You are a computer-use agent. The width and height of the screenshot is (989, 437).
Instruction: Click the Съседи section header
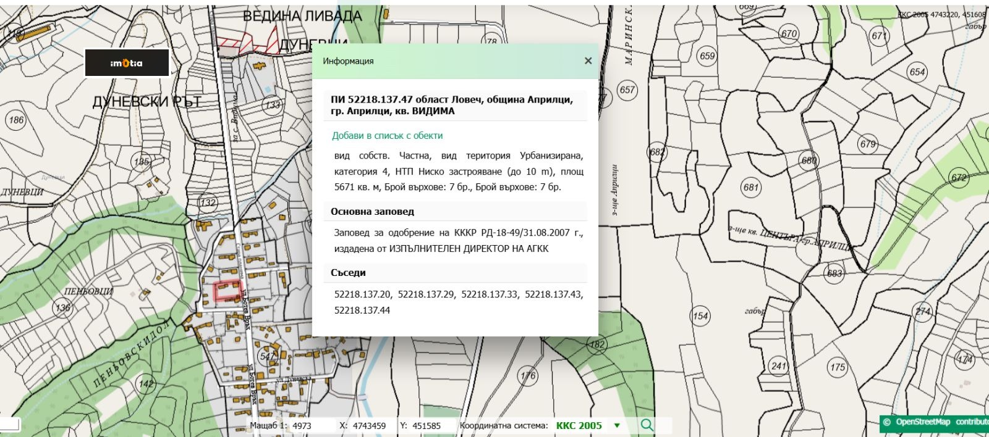pos(348,273)
